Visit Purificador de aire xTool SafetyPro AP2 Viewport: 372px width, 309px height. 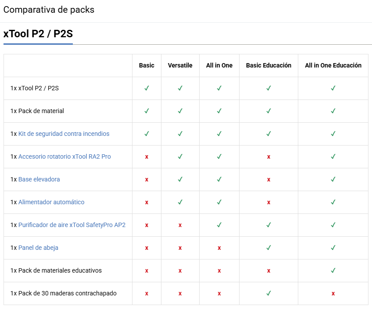point(72,225)
